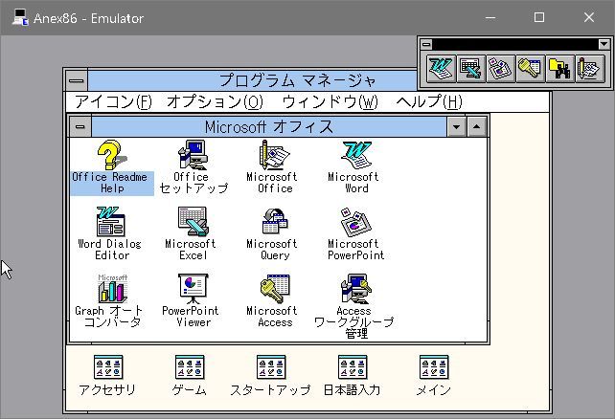Open the ヘルプ(H) menu
The image size is (615, 419).
click(x=429, y=102)
